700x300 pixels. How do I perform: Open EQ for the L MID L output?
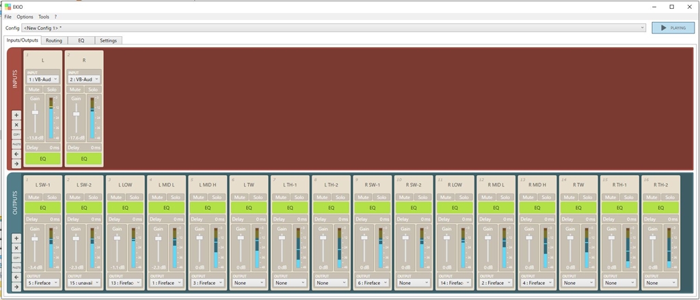(166, 208)
